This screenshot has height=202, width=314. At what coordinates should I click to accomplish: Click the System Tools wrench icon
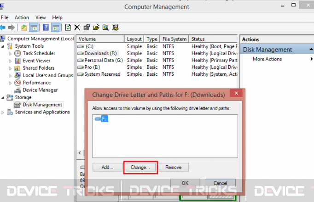pos(10,46)
